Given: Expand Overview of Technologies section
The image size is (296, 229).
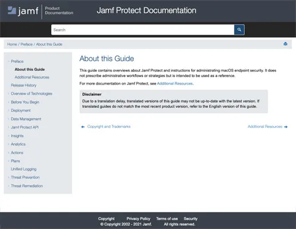Looking at the screenshot, I should point(9,94).
